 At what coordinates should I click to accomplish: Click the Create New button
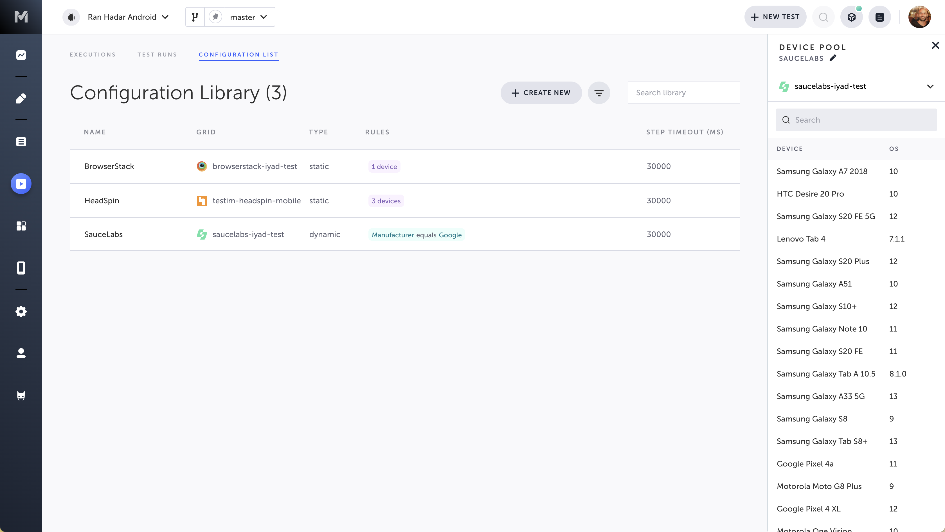click(x=541, y=93)
